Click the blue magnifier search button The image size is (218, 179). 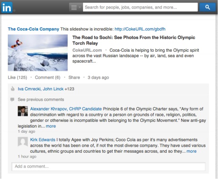point(208,7)
